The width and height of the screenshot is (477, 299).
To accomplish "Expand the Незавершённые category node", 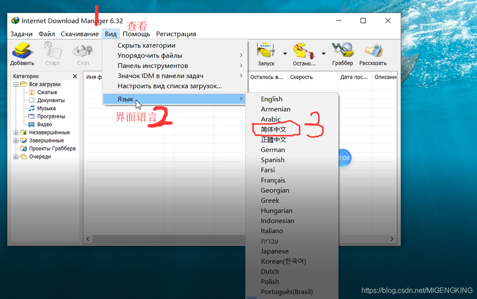I will [x=16, y=132].
